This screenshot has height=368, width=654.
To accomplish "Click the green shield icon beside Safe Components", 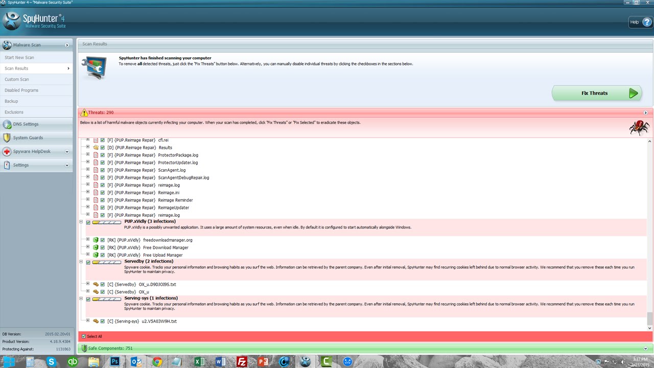I will pos(84,348).
